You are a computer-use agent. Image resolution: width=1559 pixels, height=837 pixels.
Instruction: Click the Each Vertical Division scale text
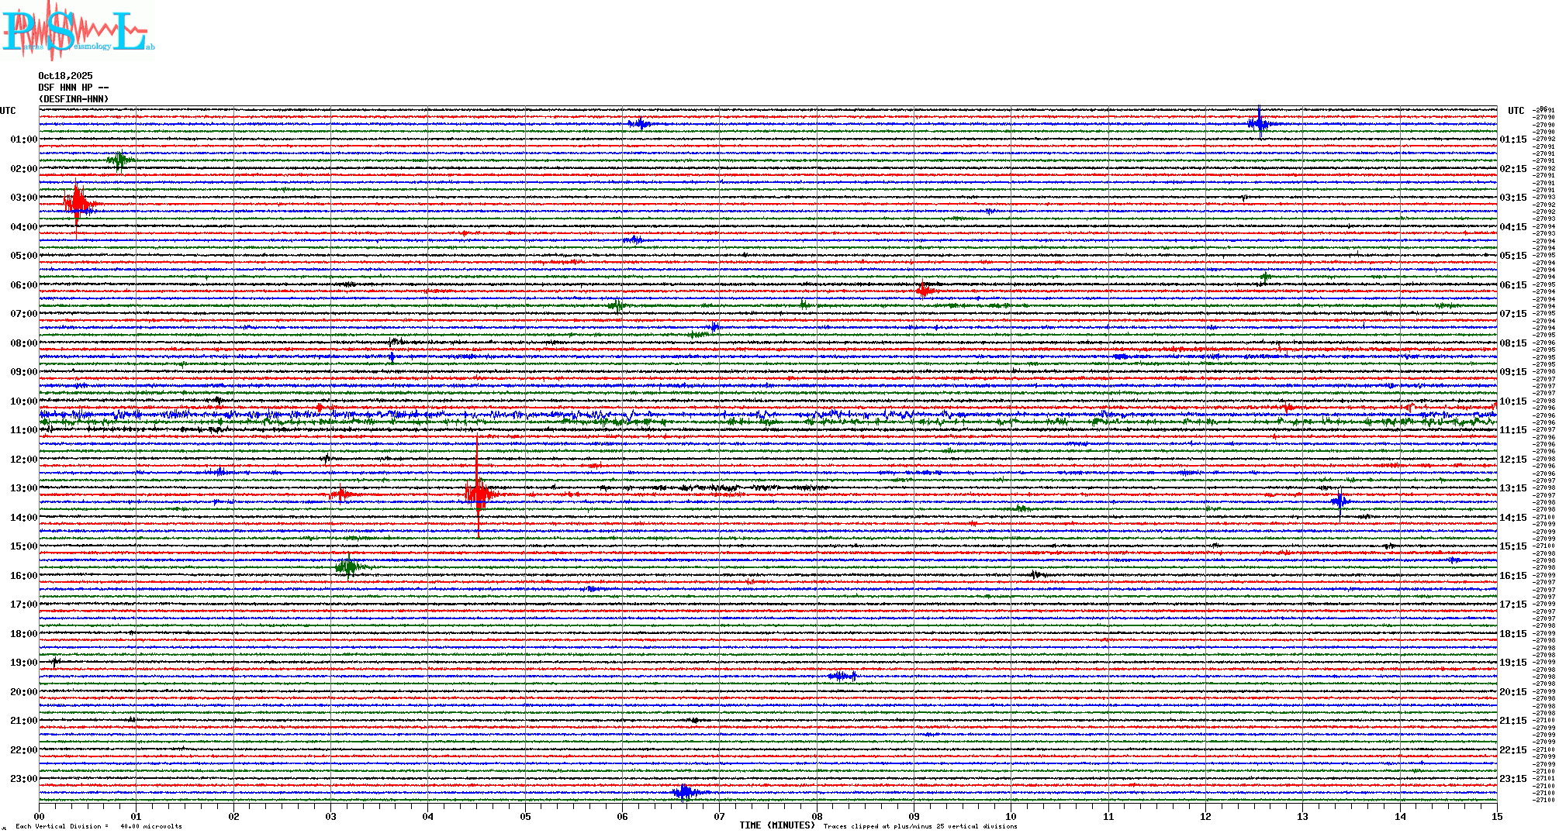99,826
